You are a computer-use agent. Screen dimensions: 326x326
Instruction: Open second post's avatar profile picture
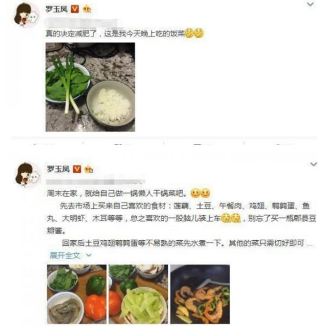(27, 174)
